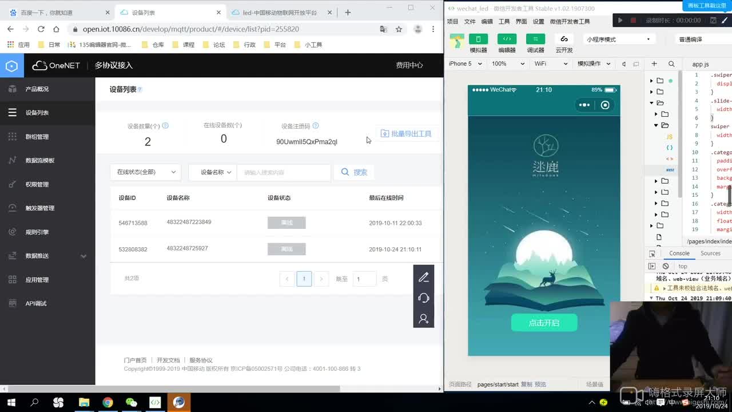Expand 数据推送 sidebar chevron
Image resolution: width=732 pixels, height=412 pixels.
point(83,256)
